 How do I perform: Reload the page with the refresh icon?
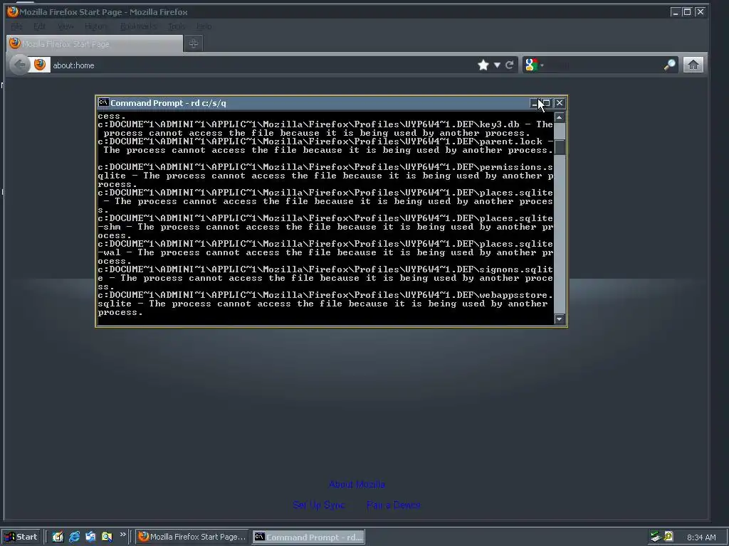click(510, 65)
